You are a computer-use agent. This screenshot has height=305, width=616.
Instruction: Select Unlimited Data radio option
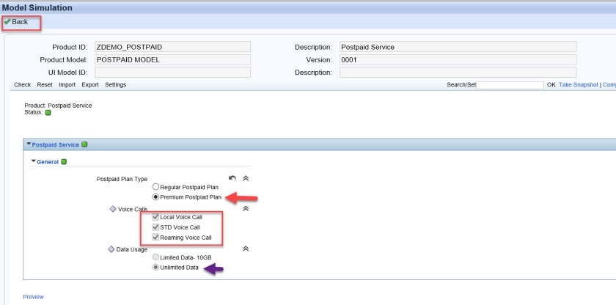[155, 268]
